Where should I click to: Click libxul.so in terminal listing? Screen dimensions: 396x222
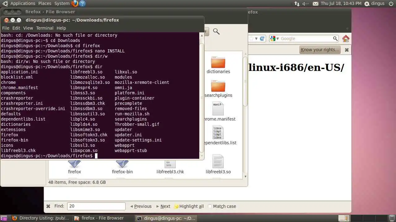tap(126, 72)
